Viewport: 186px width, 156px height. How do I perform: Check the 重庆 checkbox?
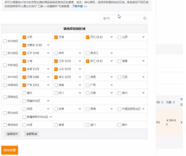24,93
